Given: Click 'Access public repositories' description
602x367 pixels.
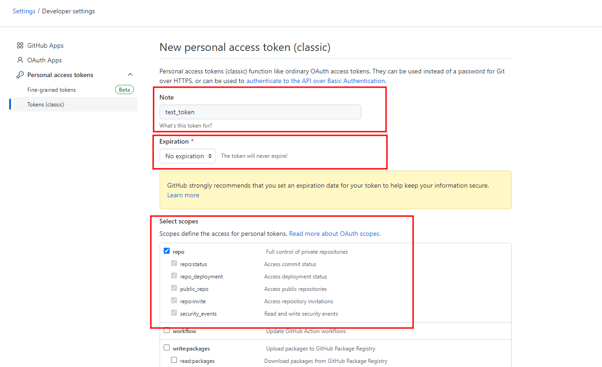Looking at the screenshot, I should click(295, 289).
